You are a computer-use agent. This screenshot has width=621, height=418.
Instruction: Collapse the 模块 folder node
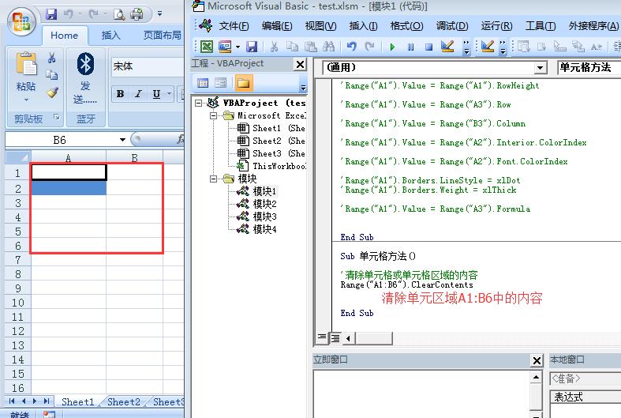pos(213,179)
